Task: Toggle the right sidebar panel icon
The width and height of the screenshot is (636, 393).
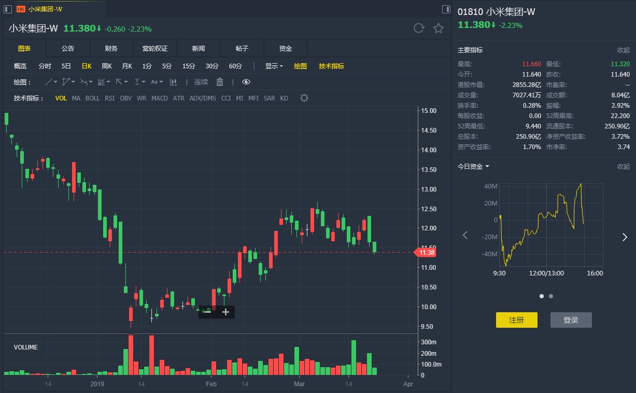Action: pos(446,9)
